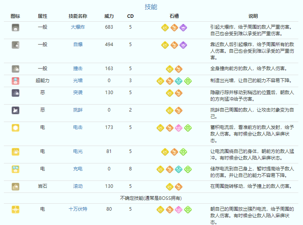
Task: Click the cyan stone slot in 光墙 row
Action: pyautogui.click(x=179, y=81)
